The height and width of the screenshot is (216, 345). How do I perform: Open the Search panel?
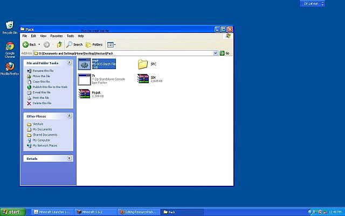[x=74, y=44]
